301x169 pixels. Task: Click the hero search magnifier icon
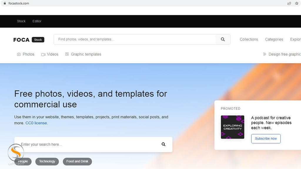pyautogui.click(x=163, y=144)
